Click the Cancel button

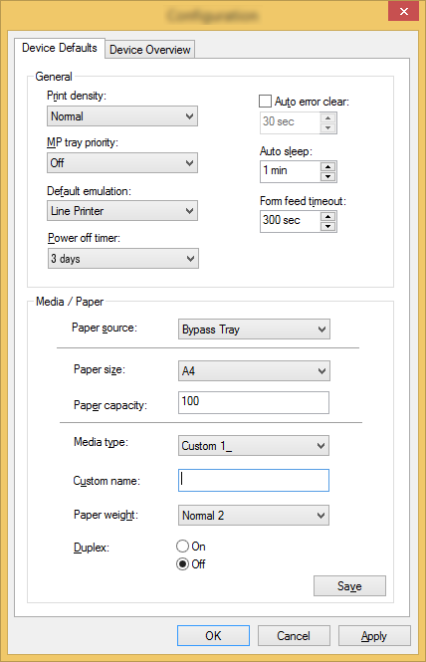click(294, 636)
